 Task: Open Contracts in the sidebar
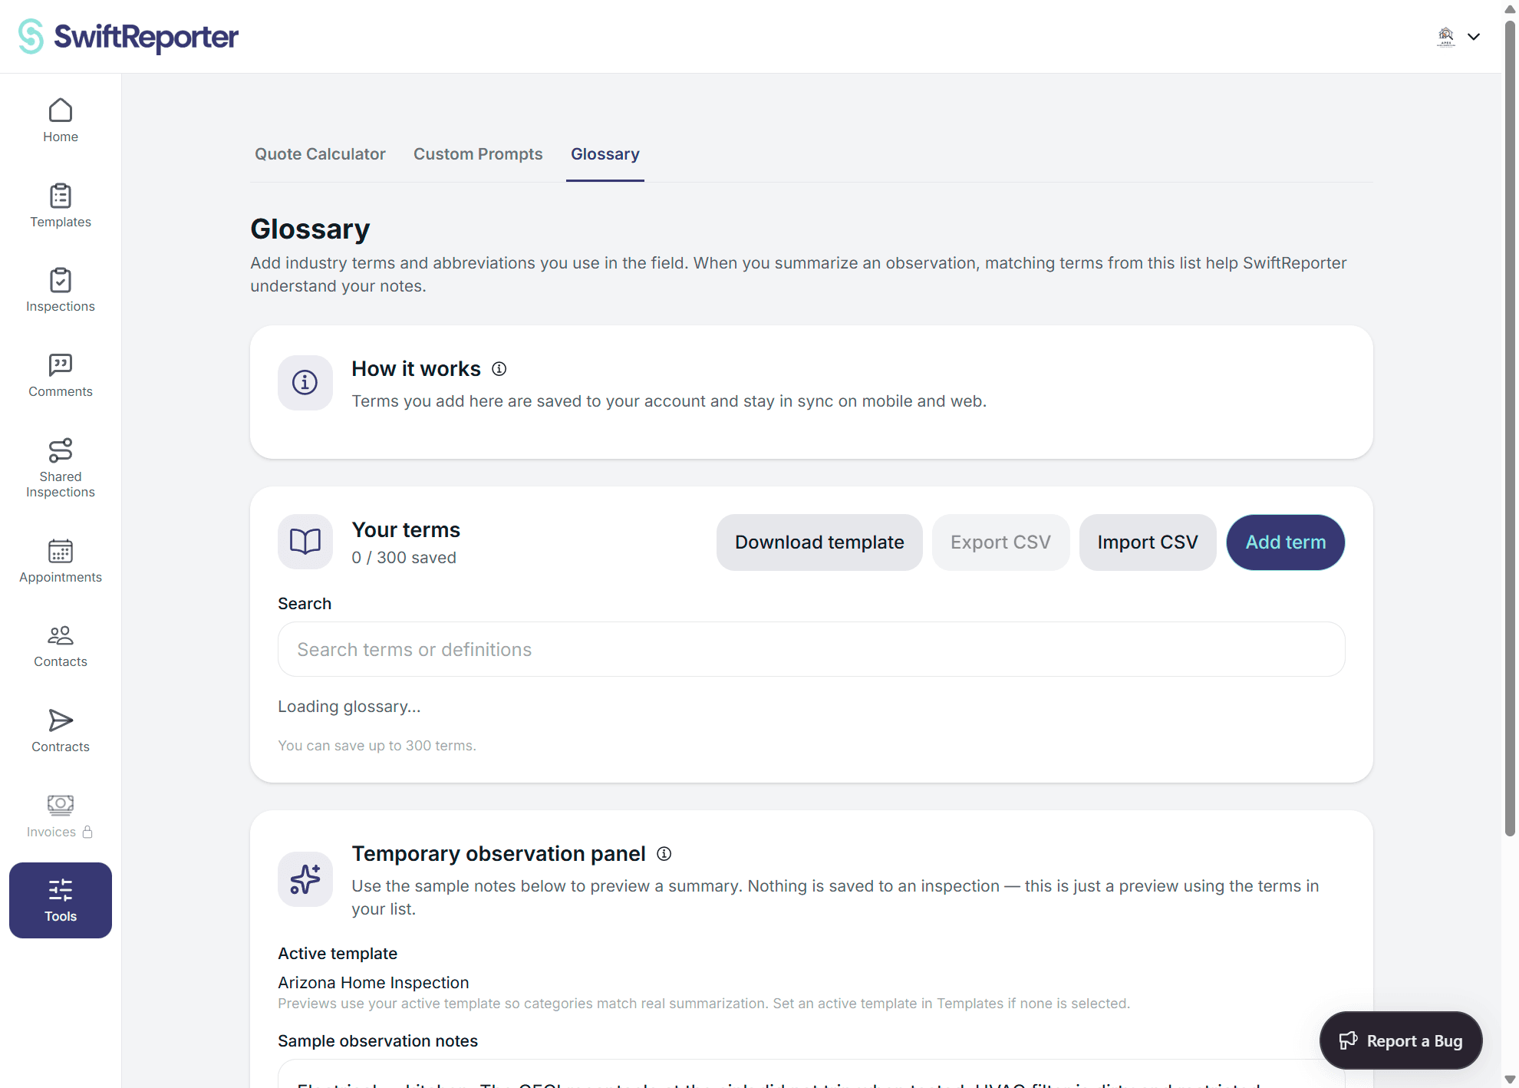61,730
